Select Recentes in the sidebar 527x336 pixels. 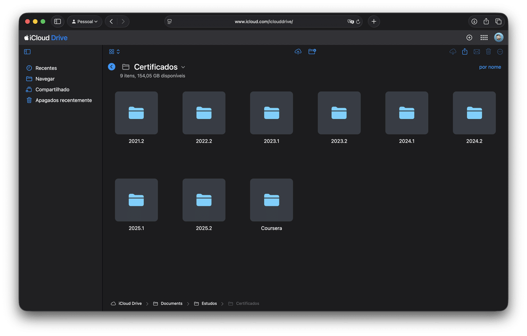point(46,68)
